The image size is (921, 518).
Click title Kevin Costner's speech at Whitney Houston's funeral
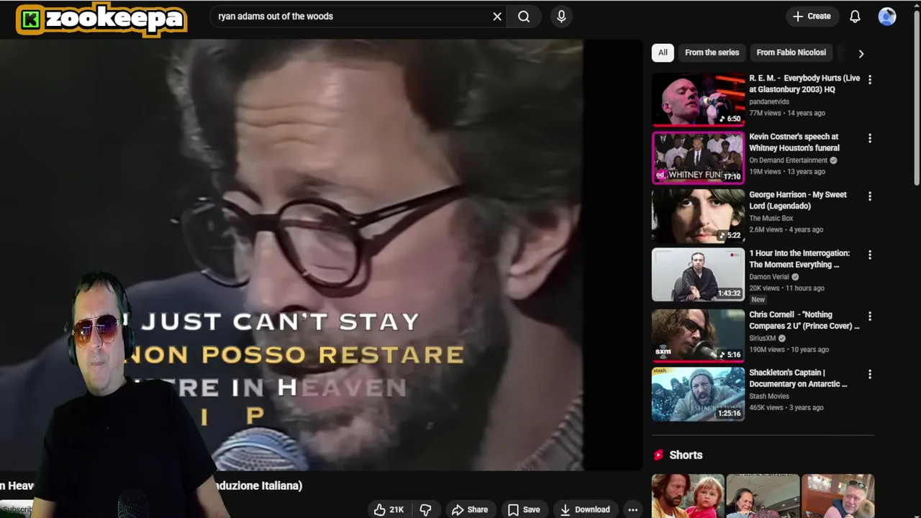(x=794, y=142)
